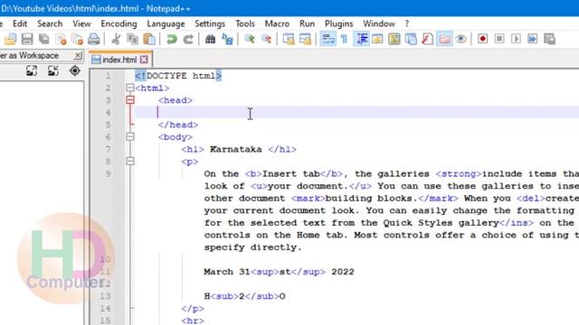Image resolution: width=579 pixels, height=325 pixels.
Task: Toggle the Indent Guide icon
Action: pos(362,39)
